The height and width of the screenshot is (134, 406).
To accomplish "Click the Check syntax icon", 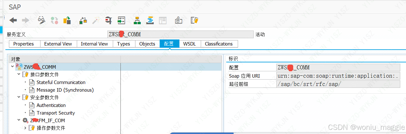I will [83, 21].
